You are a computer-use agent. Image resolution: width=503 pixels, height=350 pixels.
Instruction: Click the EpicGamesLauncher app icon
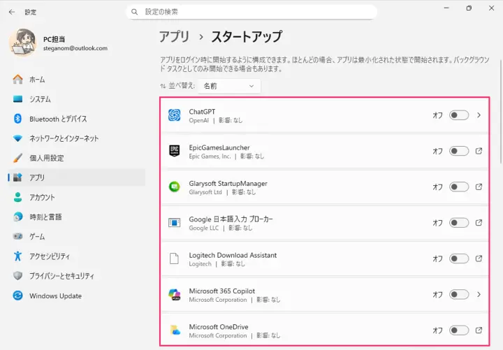coord(175,151)
